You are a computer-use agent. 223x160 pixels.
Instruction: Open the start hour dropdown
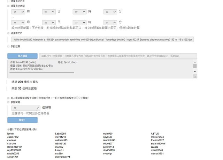click(79, 12)
